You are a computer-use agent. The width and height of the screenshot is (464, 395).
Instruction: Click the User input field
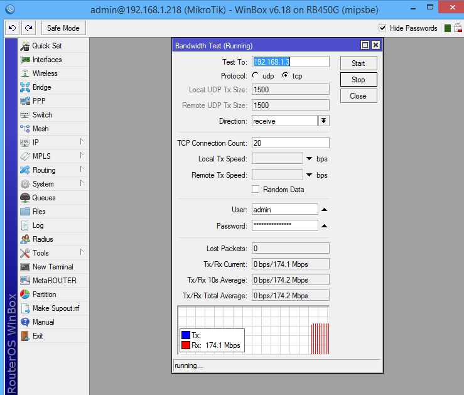(285, 210)
